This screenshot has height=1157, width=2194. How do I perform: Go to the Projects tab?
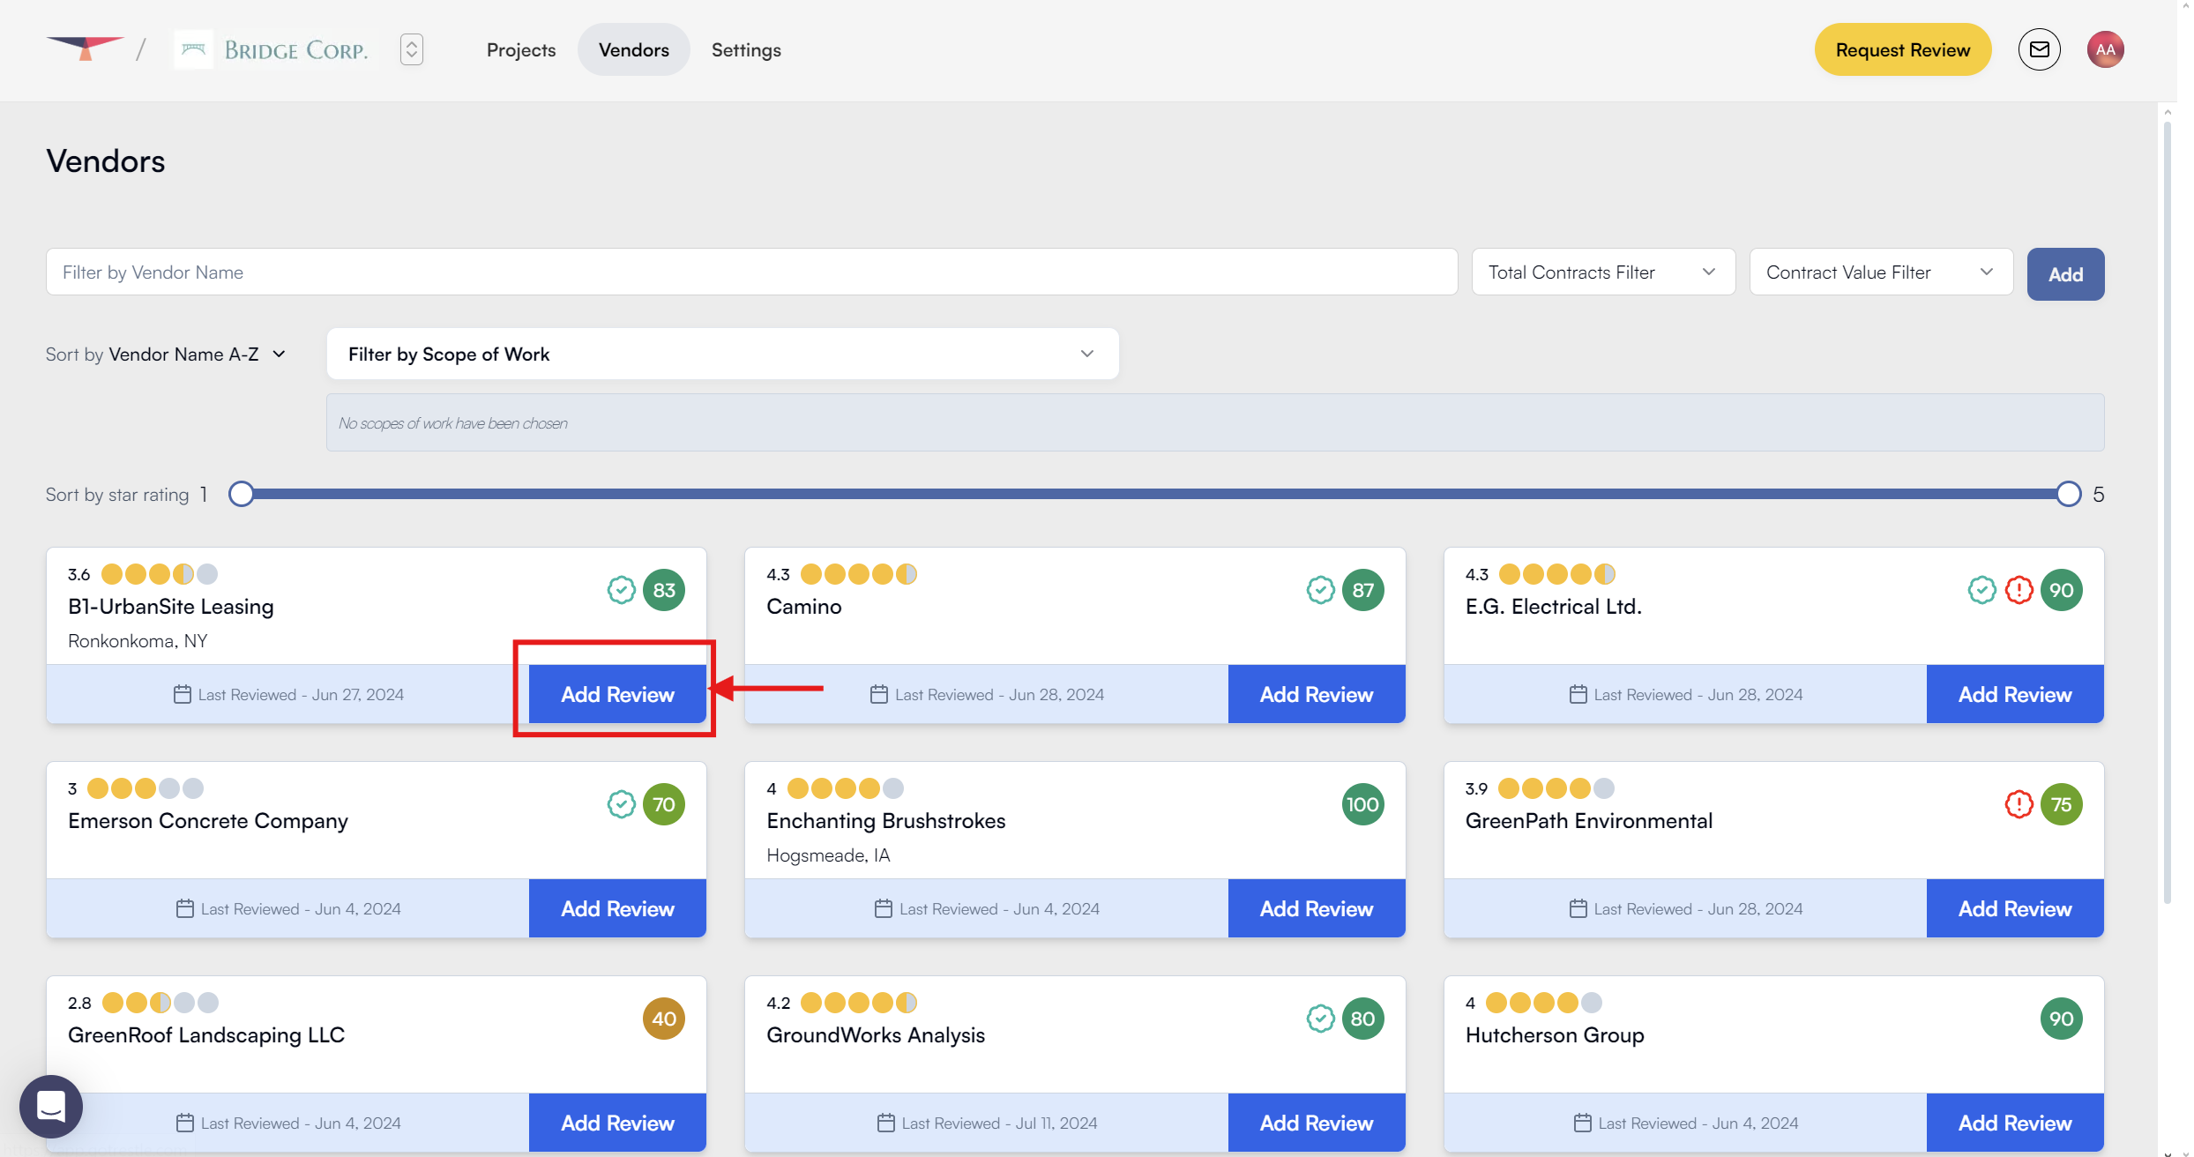coord(520,50)
